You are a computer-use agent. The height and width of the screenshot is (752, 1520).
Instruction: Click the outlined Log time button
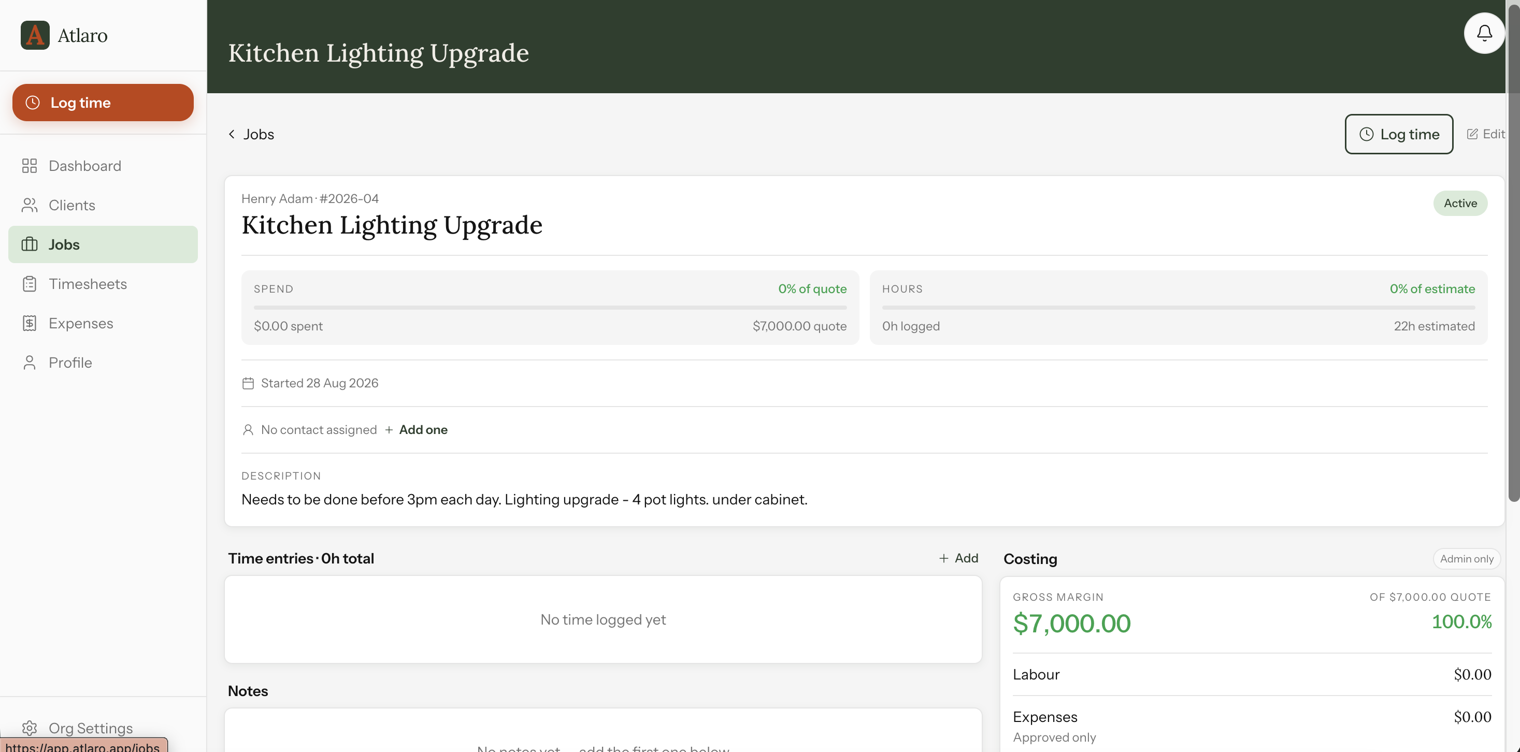tap(1398, 134)
